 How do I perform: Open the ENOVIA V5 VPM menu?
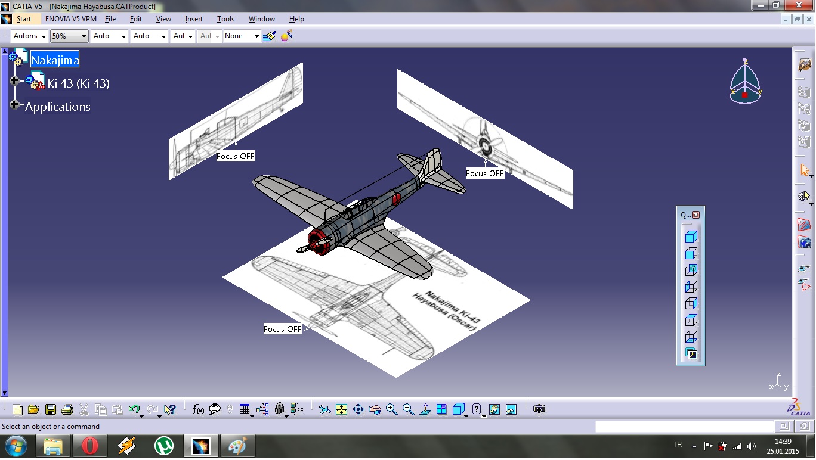(71, 19)
